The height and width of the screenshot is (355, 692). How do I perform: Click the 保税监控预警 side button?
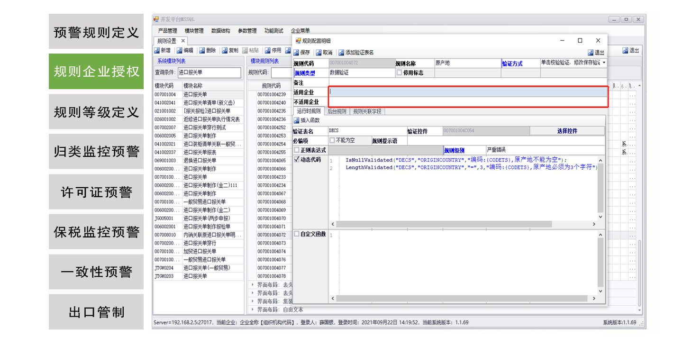tap(96, 231)
